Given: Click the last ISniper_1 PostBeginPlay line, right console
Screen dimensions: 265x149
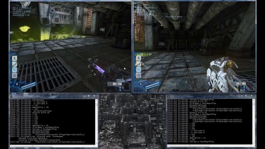Looking at the screenshot, I should 191,142.
